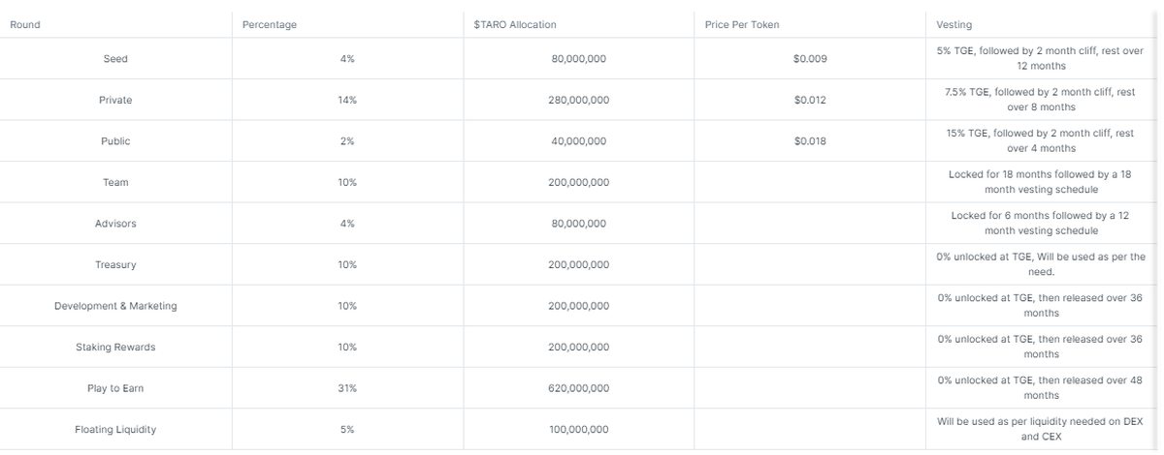Select the Treasury row label
Image resolution: width=1164 pixels, height=455 pixels.
pyautogui.click(x=115, y=264)
